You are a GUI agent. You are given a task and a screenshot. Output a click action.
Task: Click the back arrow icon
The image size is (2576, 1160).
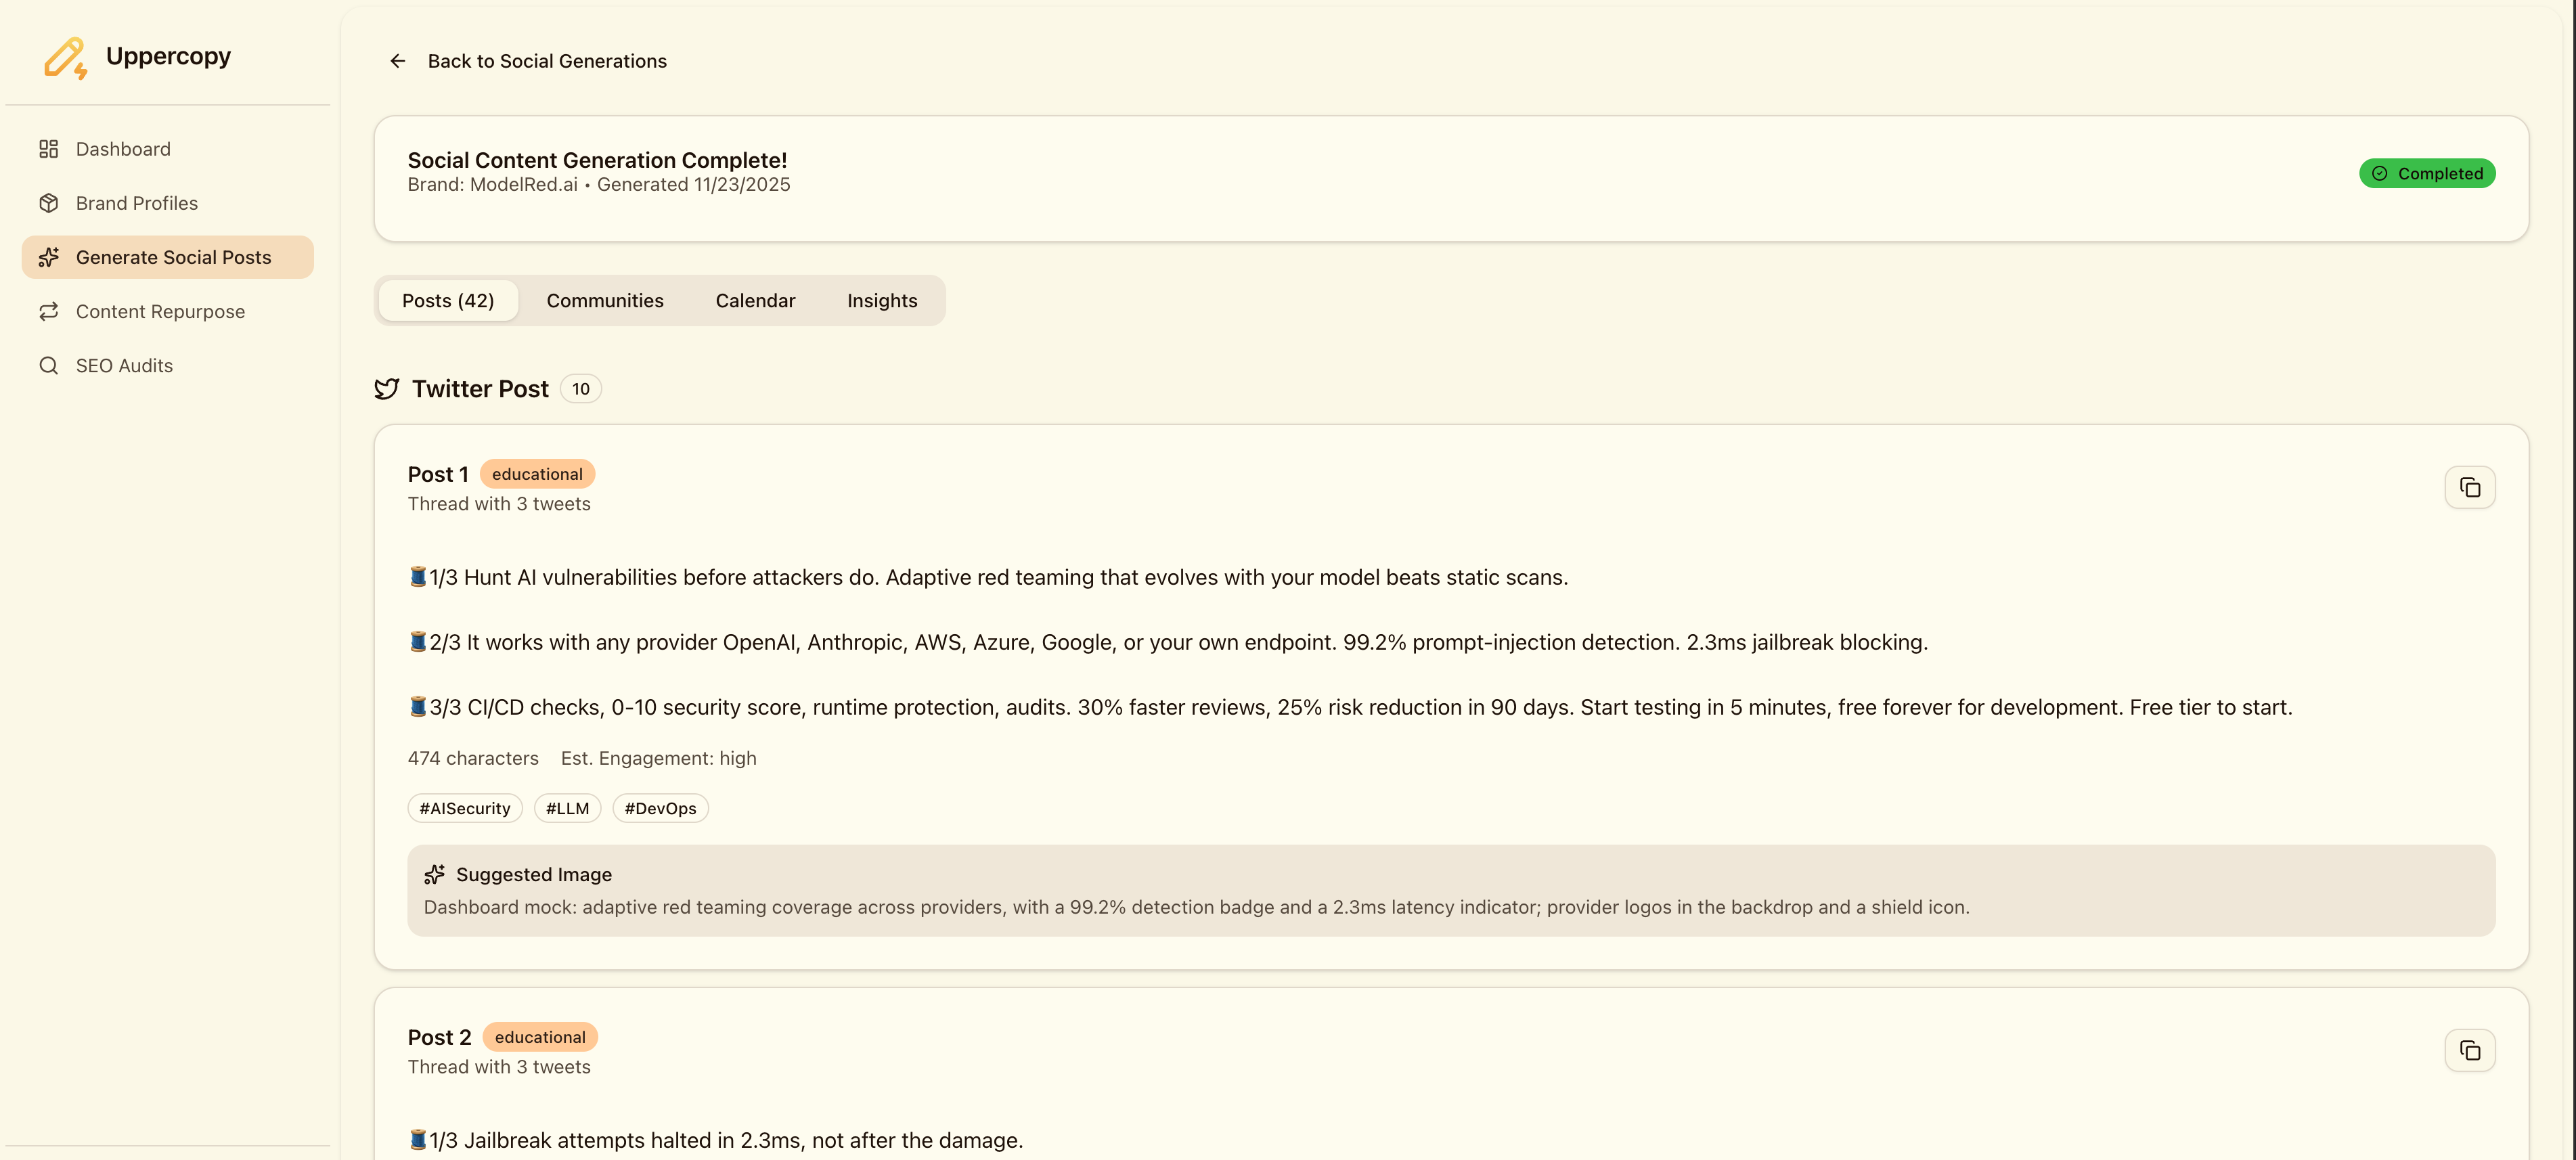(398, 61)
